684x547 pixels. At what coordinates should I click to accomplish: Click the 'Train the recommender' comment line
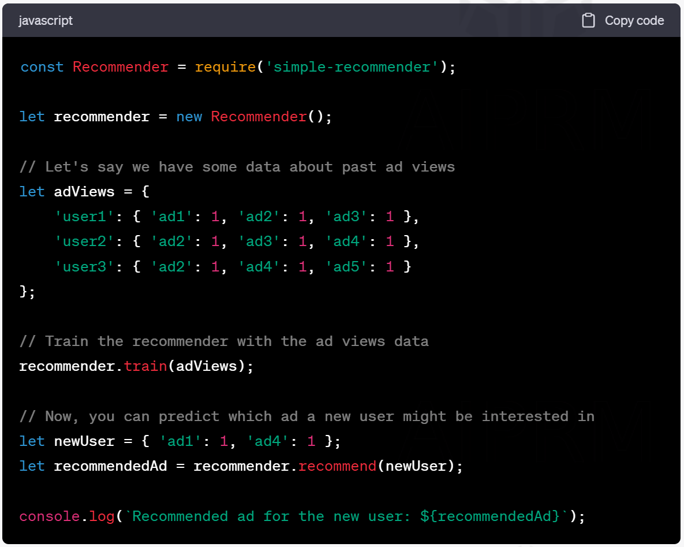[x=223, y=341]
